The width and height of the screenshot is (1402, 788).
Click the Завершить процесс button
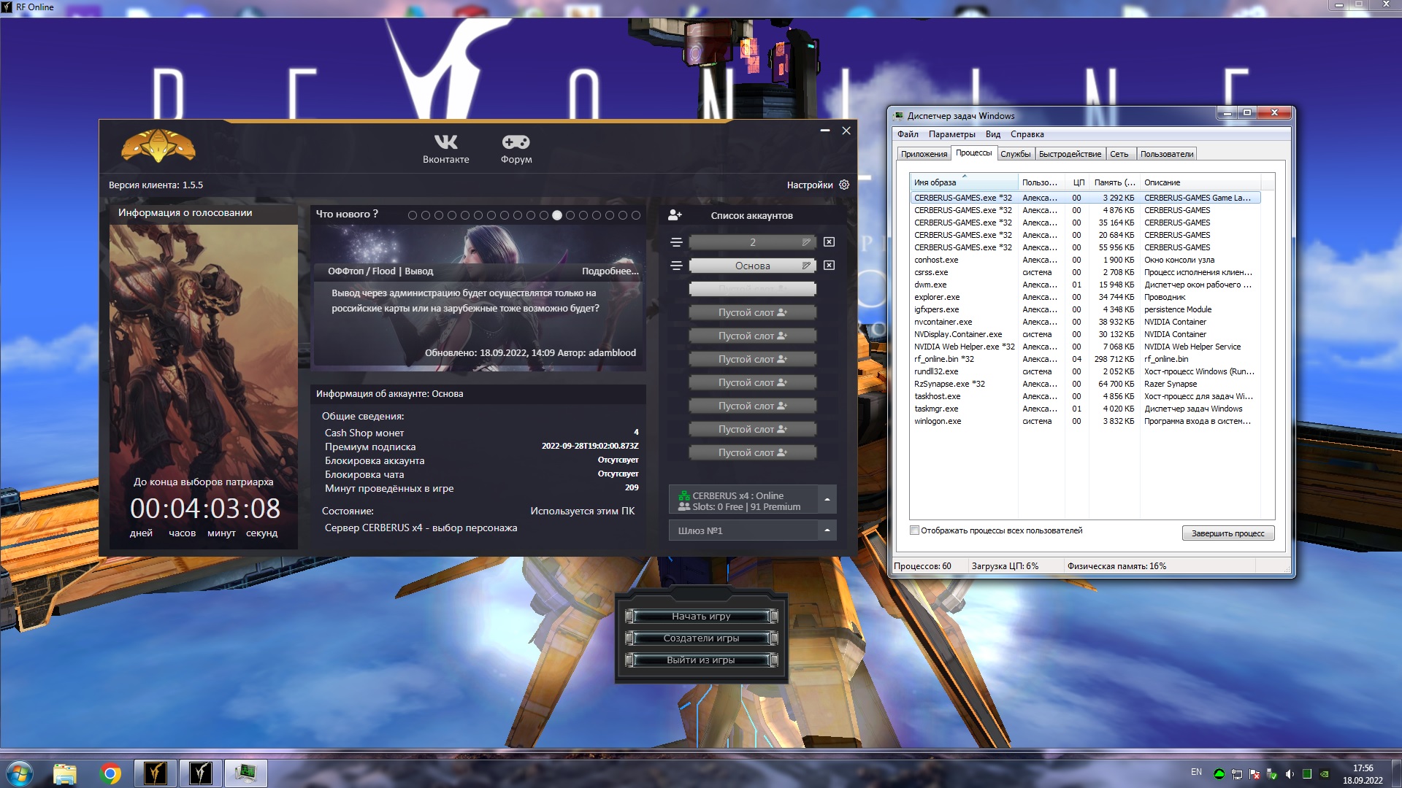[x=1228, y=533]
